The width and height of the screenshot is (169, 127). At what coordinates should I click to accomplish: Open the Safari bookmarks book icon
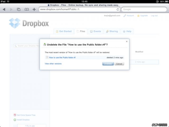click(x=27, y=10)
